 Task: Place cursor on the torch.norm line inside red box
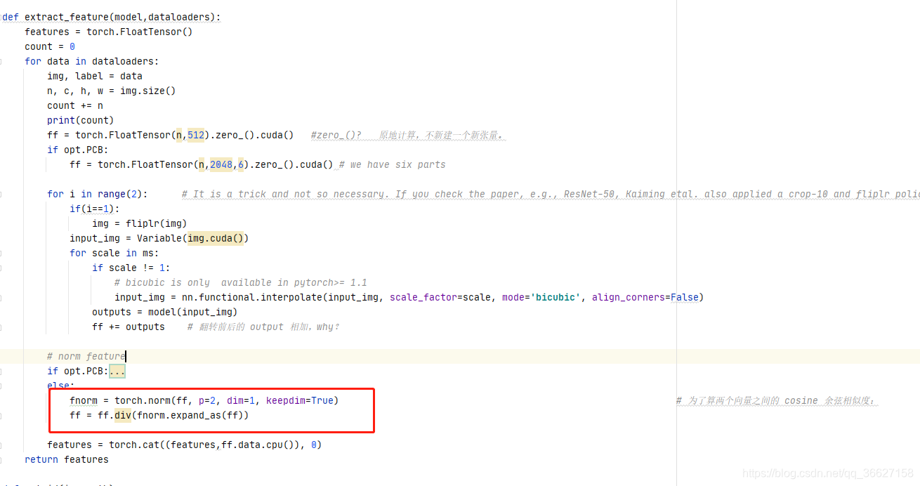(x=204, y=400)
